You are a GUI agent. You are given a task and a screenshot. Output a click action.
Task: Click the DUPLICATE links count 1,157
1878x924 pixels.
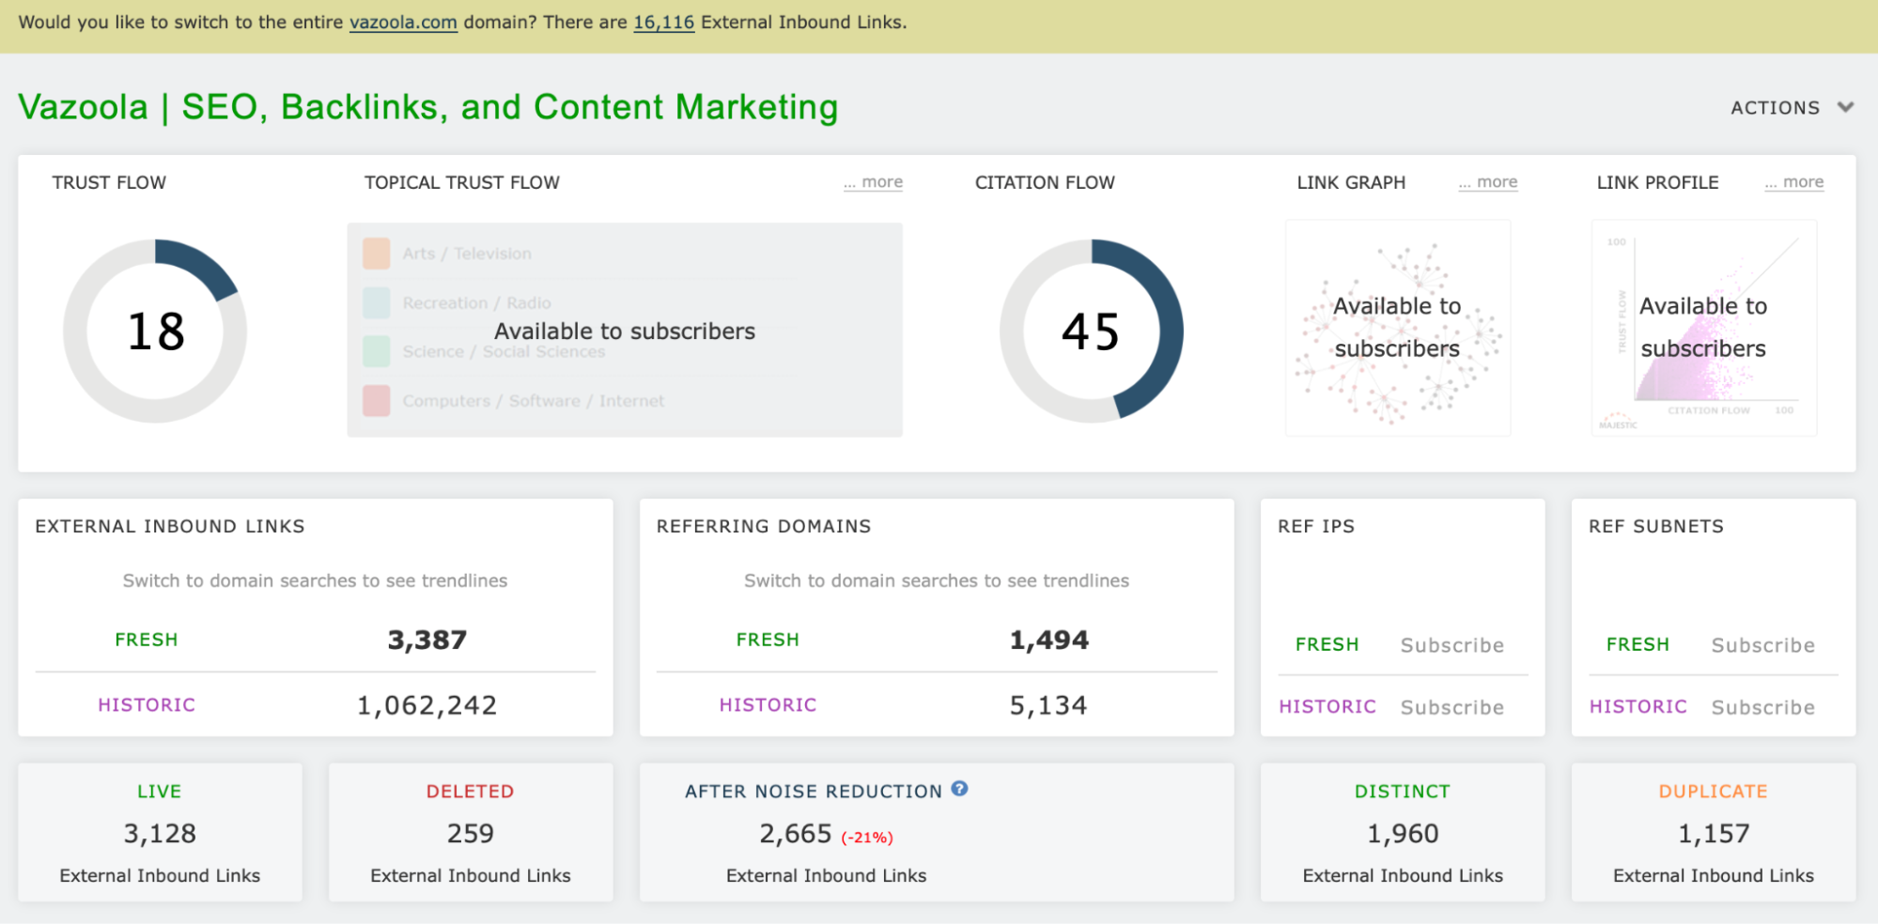coord(1714,834)
